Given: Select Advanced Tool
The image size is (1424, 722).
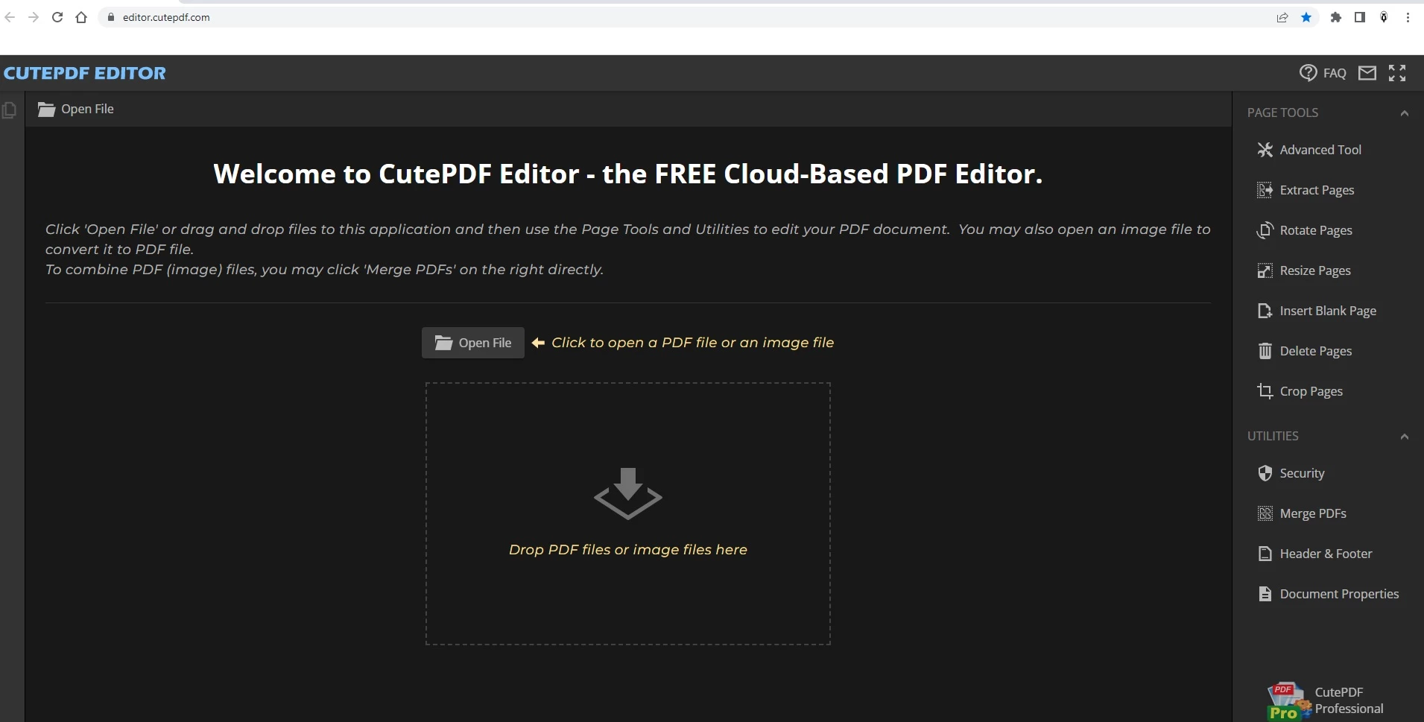Looking at the screenshot, I should [x=1309, y=150].
